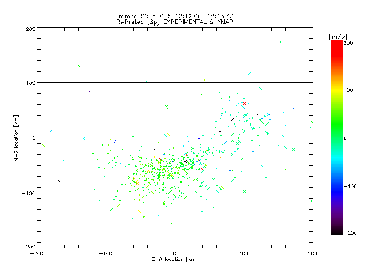Click the red X marker on the E-W 100 gridline
Screen dimensions: 368x276
(x=244, y=103)
